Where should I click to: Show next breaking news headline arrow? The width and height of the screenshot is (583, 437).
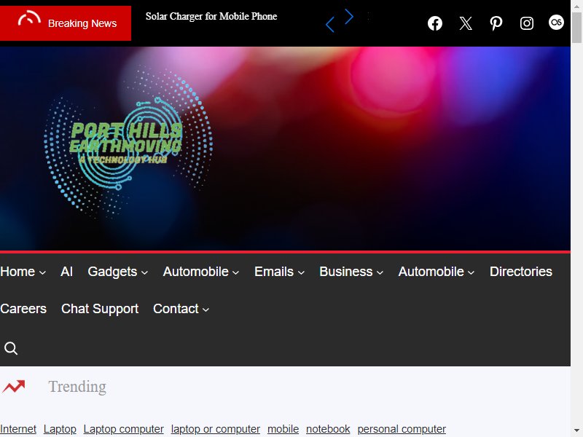349,17
